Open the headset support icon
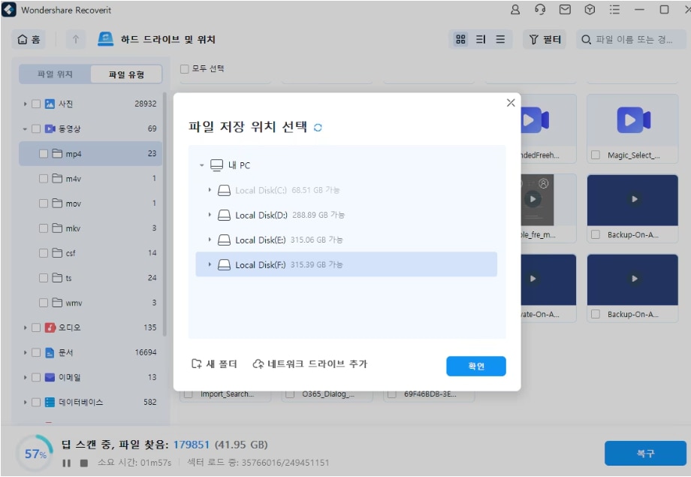The image size is (691, 477). pyautogui.click(x=540, y=10)
